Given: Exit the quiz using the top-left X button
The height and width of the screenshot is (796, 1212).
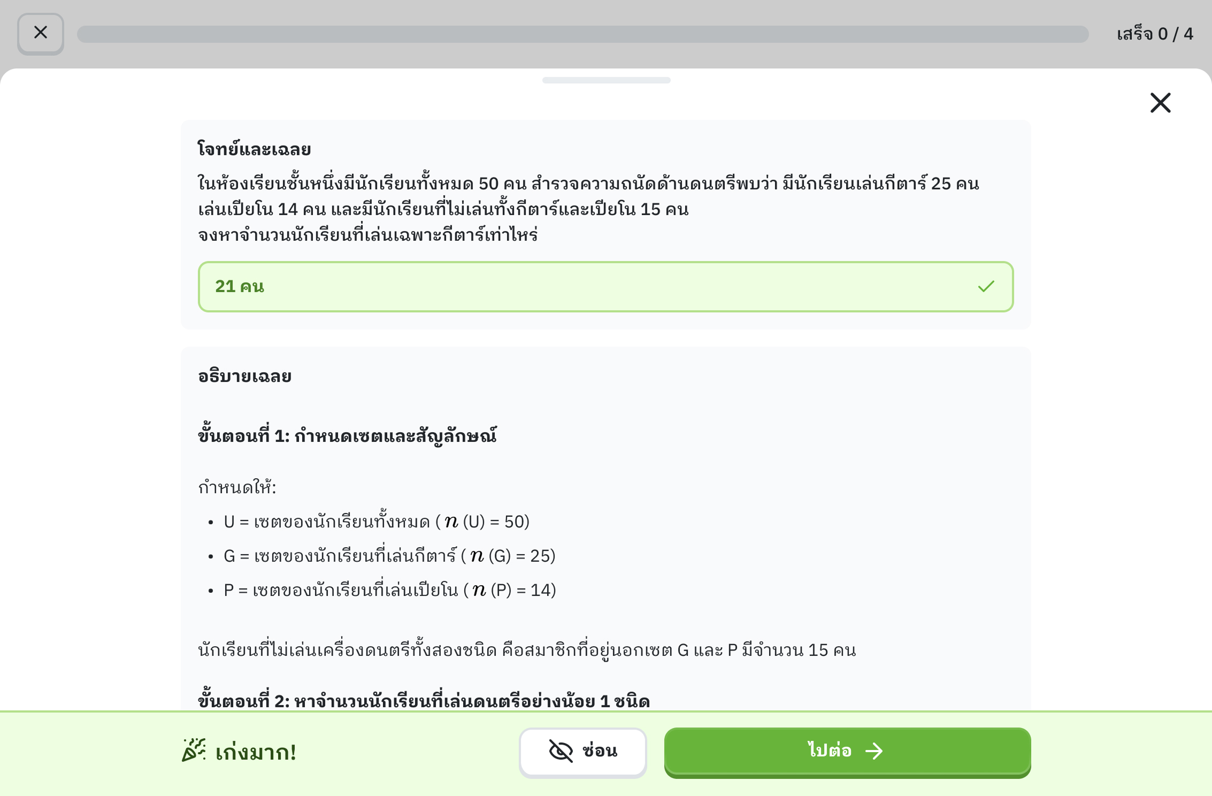Looking at the screenshot, I should (41, 33).
